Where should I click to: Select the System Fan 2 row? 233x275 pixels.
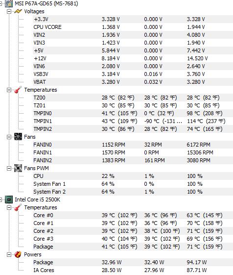click(x=133, y=192)
